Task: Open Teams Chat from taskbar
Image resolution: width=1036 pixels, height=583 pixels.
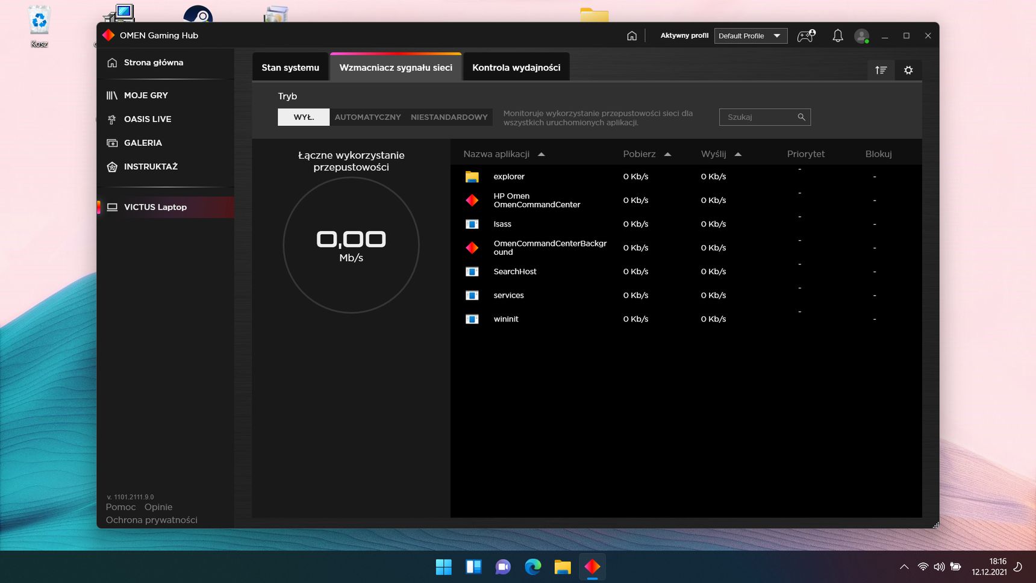Action: [503, 567]
